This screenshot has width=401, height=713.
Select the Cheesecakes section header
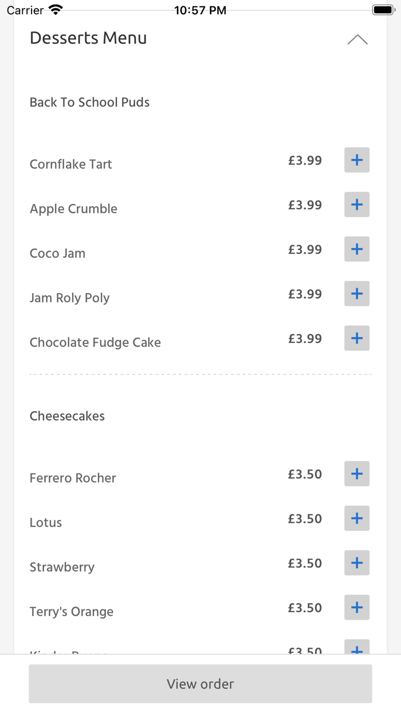coord(67,416)
